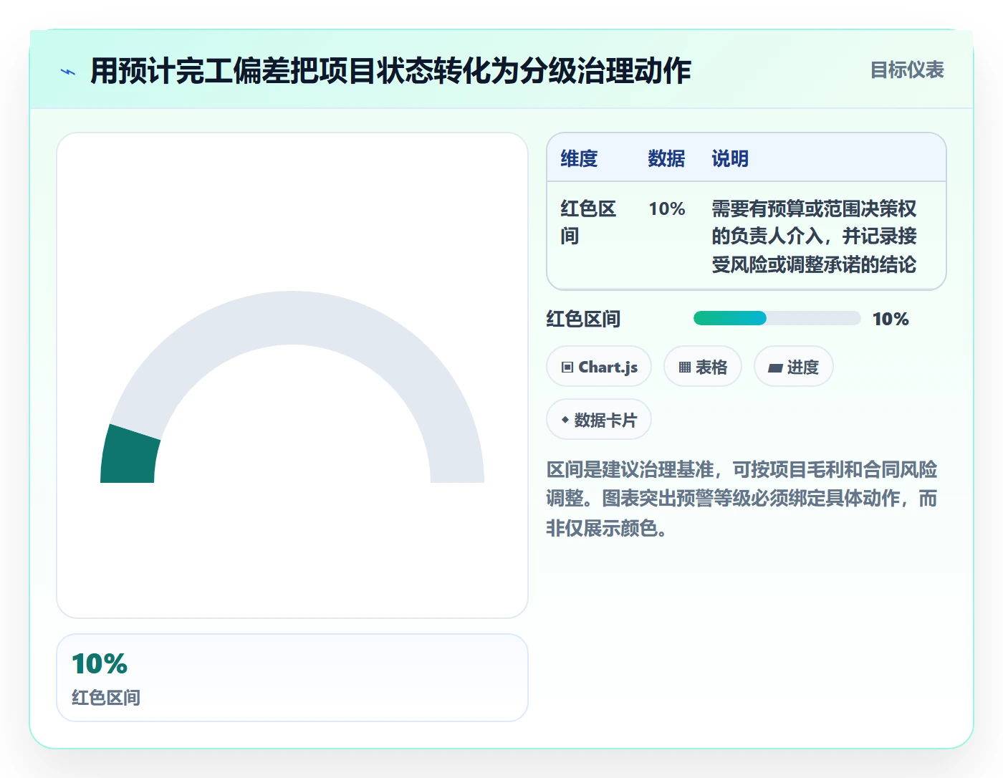
Task: Click the 维度 column header
Action: click(579, 158)
